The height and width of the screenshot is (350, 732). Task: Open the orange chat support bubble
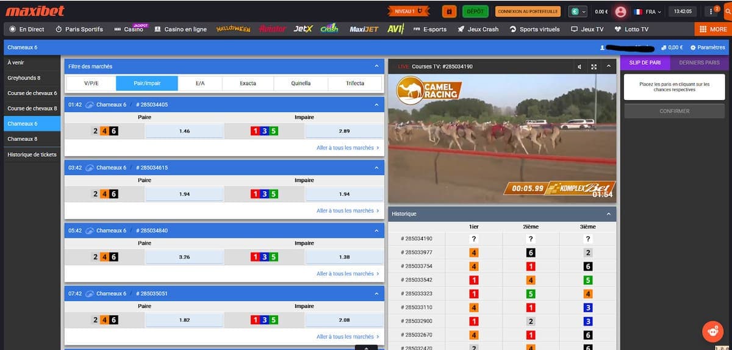coord(712,331)
